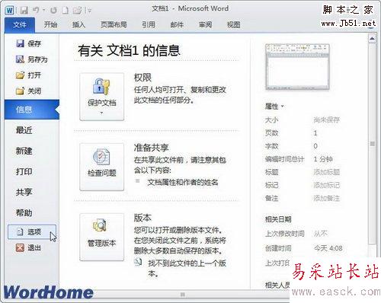The height and width of the screenshot is (303, 381).
Task: Switch to the 引用 tab
Action: pos(149,24)
